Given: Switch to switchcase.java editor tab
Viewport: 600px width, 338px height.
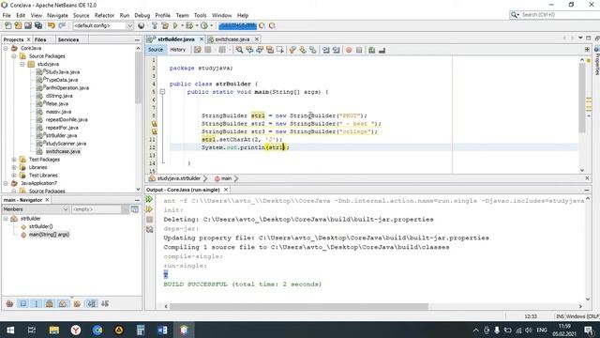Looking at the screenshot, I should tap(232, 39).
